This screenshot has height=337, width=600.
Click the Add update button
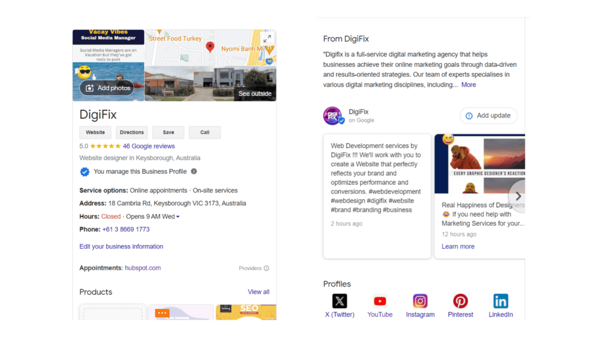489,115
